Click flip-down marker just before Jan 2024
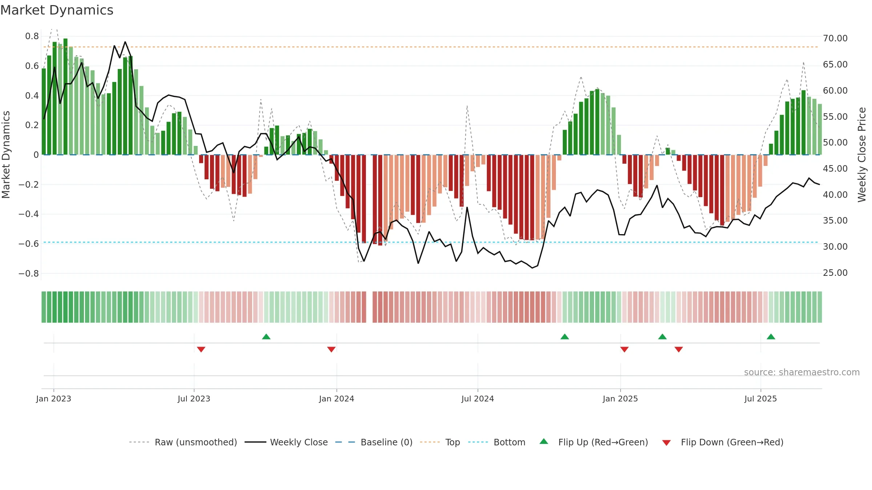 tap(331, 349)
